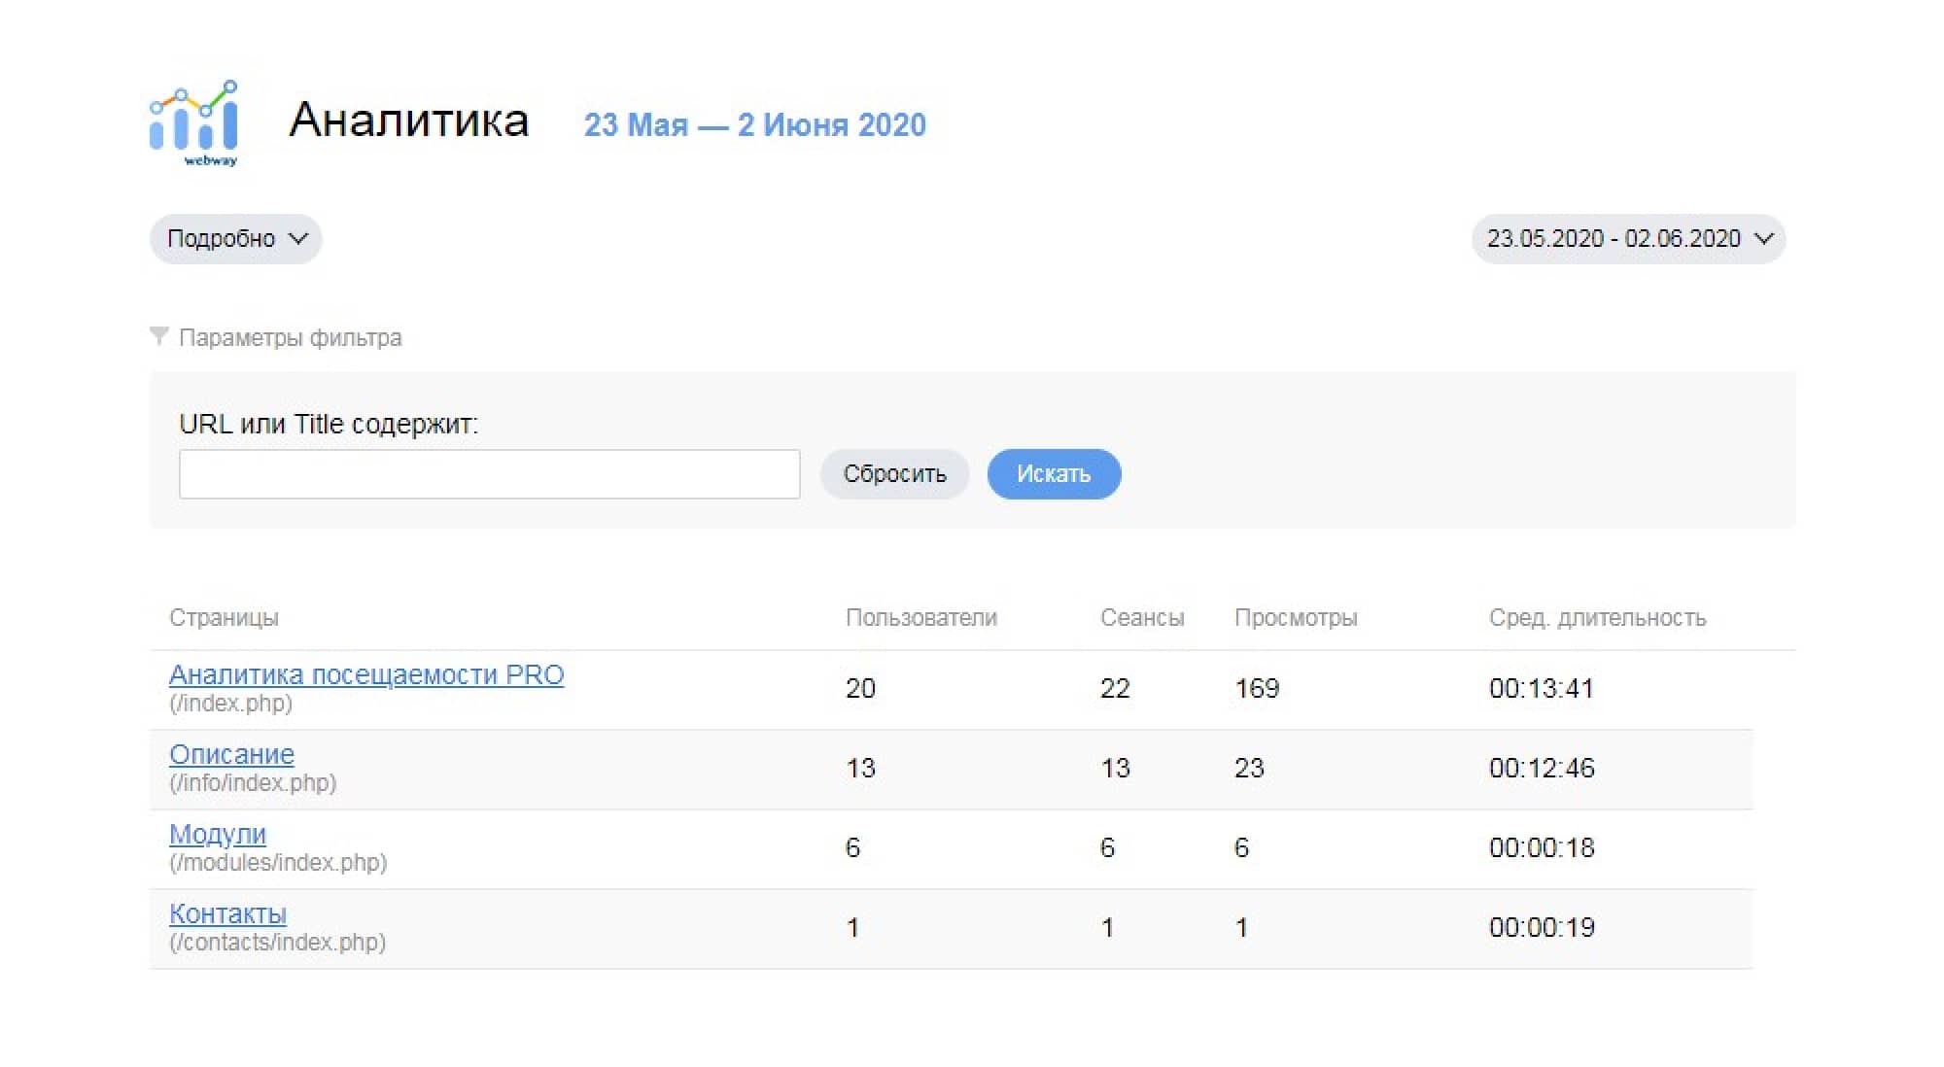Viewport: 1944px width, 1067px height.
Task: Click the URL или Title input field
Action: click(489, 474)
